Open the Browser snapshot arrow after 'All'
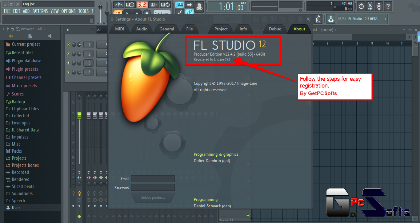420x223 pixels. [44, 29]
